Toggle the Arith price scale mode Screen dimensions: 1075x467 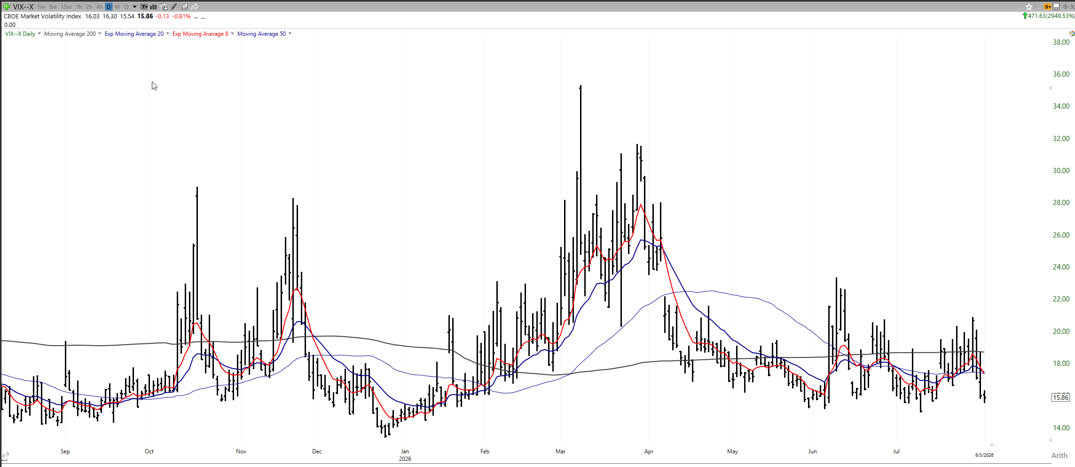(x=1059, y=455)
